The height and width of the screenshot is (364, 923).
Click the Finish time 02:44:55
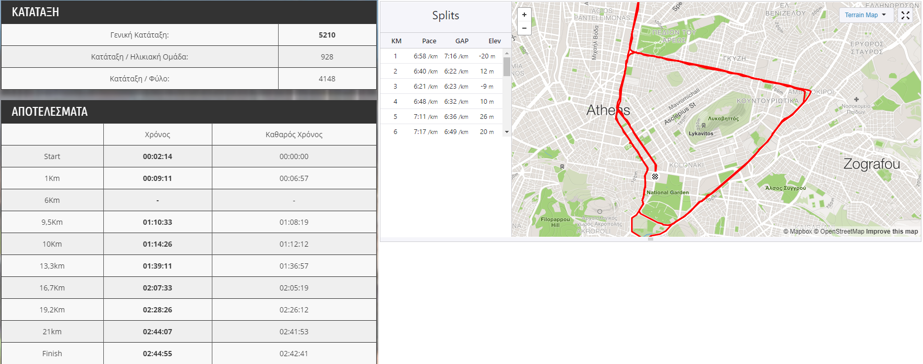(x=158, y=354)
